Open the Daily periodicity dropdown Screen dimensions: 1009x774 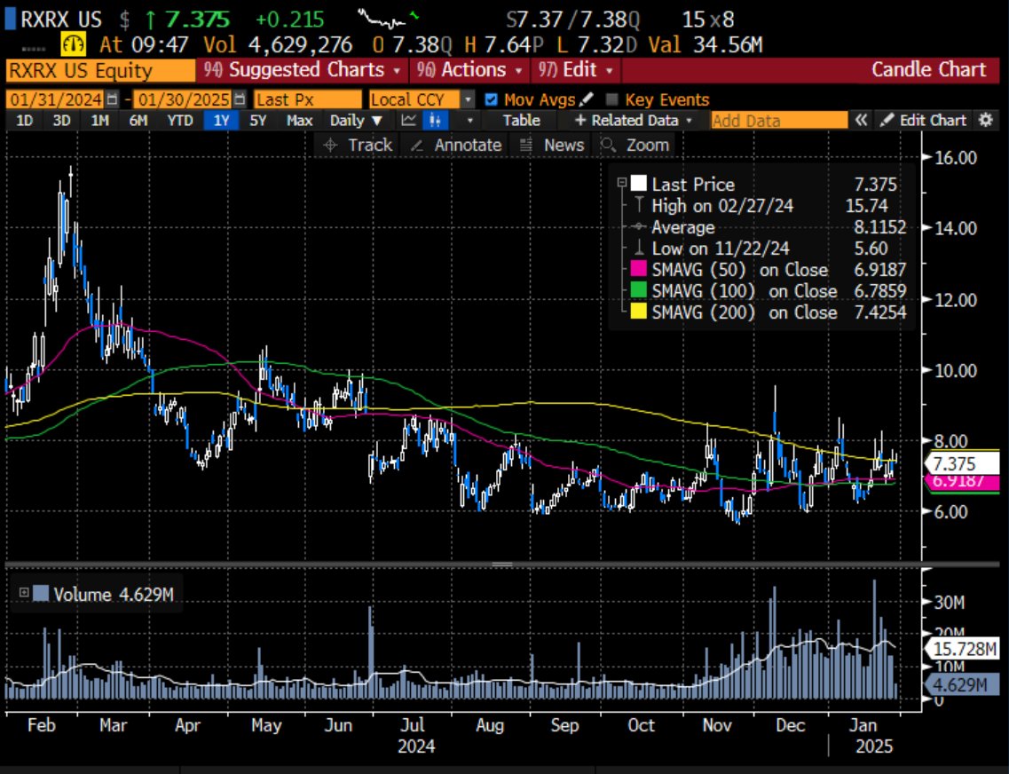click(356, 121)
